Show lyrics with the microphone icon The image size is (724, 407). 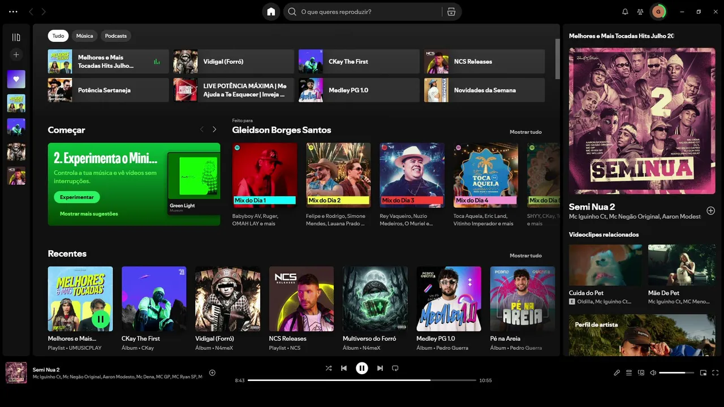(617, 373)
